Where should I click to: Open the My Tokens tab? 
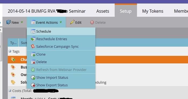(x=153, y=11)
